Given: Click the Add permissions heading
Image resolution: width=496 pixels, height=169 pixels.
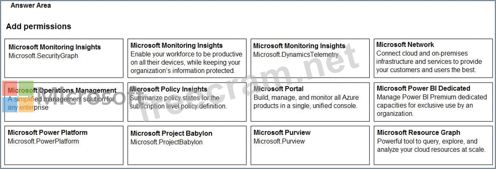Looking at the screenshot, I should [x=38, y=26].
